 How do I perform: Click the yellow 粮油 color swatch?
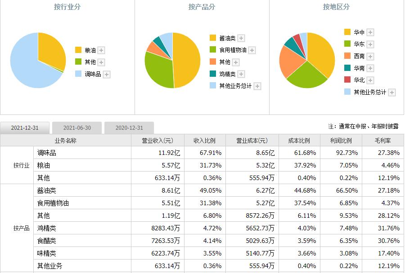[78, 50]
